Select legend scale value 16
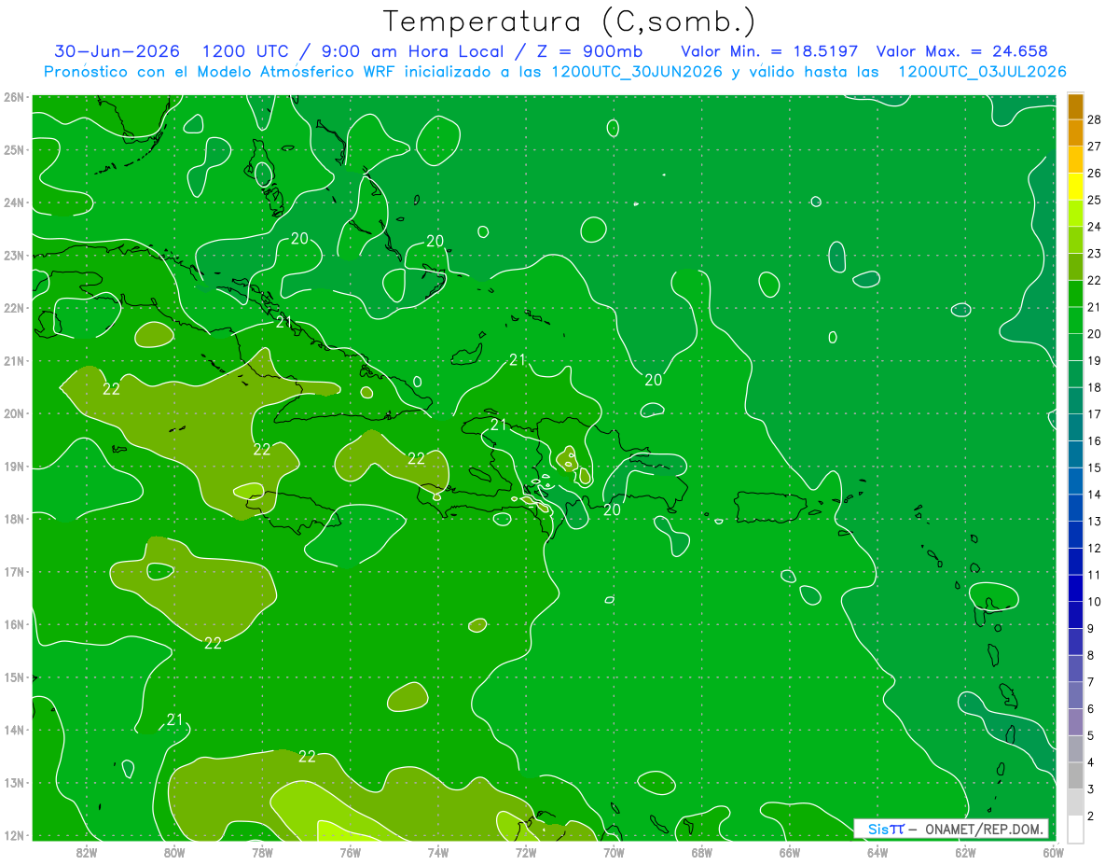 pyautogui.click(x=1095, y=440)
